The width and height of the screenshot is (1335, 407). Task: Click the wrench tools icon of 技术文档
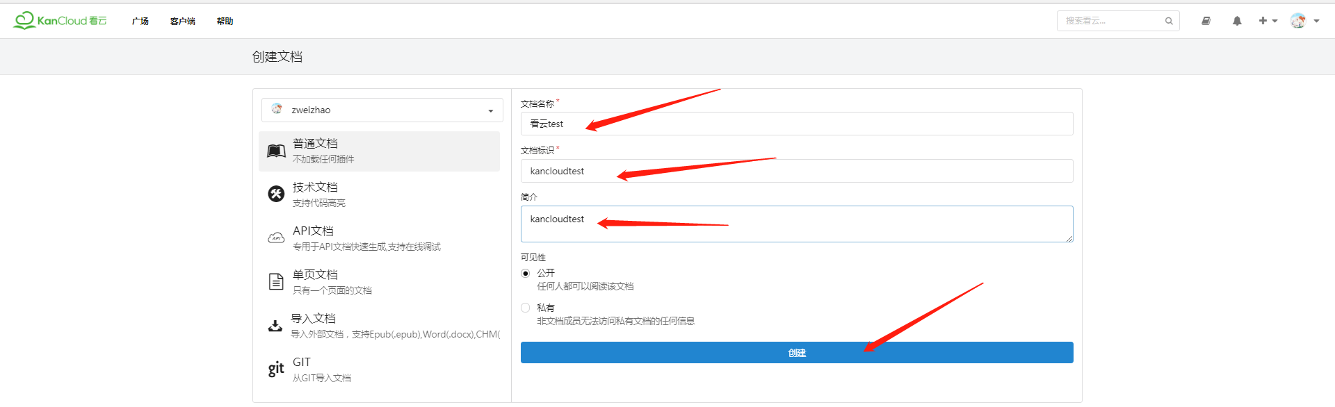(x=277, y=194)
